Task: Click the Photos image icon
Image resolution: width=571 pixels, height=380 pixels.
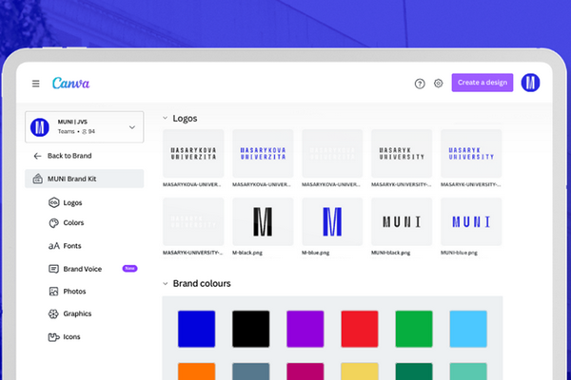Action: coord(54,292)
